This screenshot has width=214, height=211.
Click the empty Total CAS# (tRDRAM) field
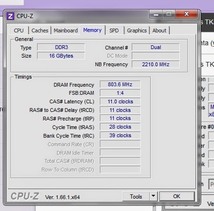120,161
